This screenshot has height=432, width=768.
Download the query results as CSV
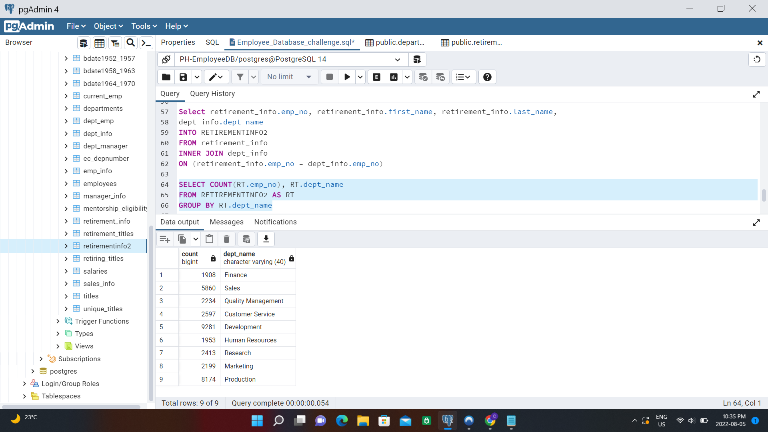point(266,239)
